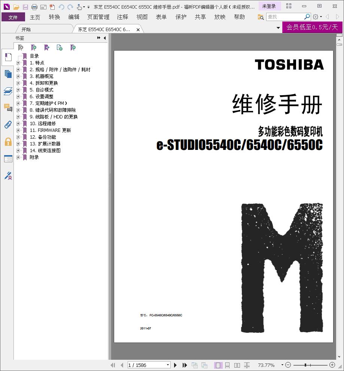Expand bookmark 8. 错误代码和故障排除
The width and height of the screenshot is (344, 371).
point(18,110)
